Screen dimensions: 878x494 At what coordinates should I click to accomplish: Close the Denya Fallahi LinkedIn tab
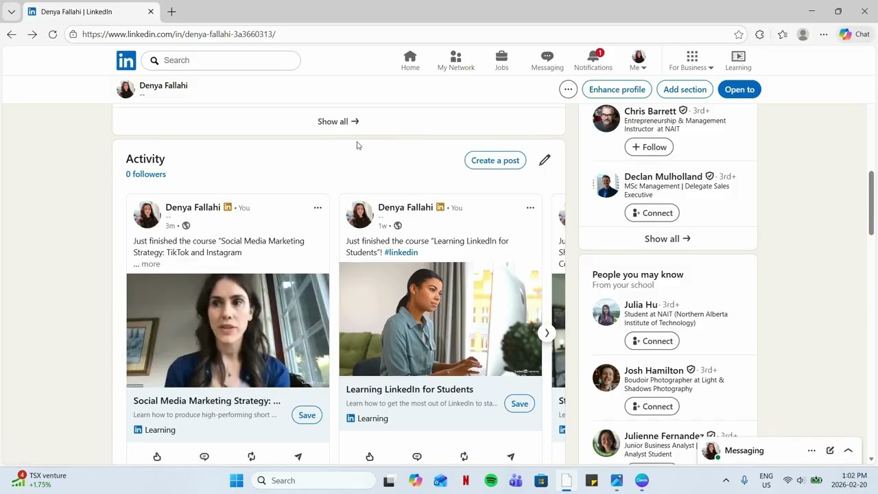(x=151, y=12)
